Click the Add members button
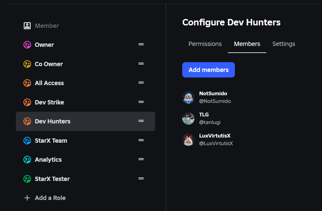322x211 pixels. (208, 70)
